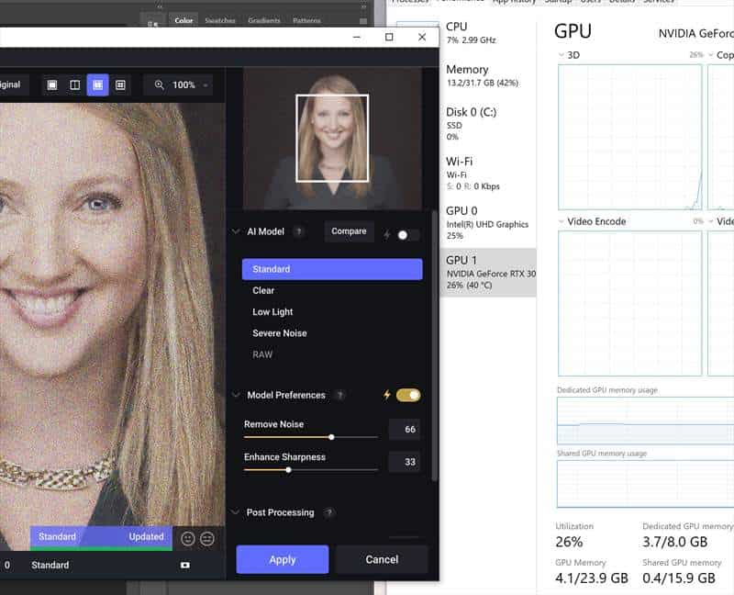
Task: Click the Apply button
Action: coord(283,559)
